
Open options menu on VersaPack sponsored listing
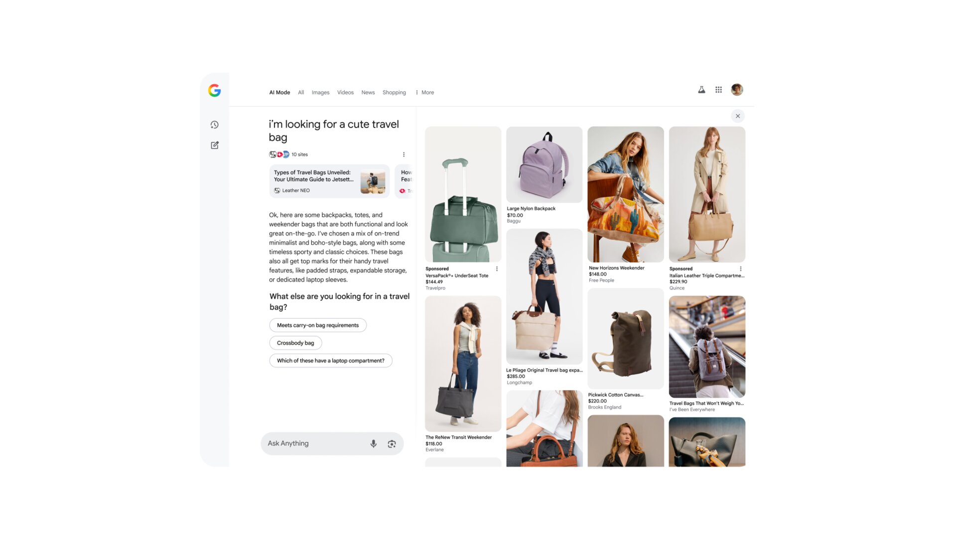[497, 269]
